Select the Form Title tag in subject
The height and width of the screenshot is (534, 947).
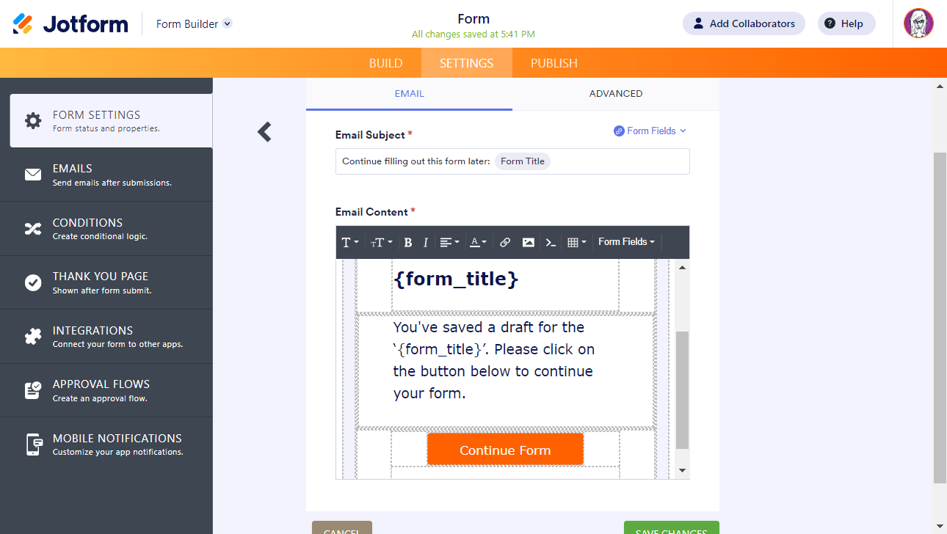click(x=523, y=161)
